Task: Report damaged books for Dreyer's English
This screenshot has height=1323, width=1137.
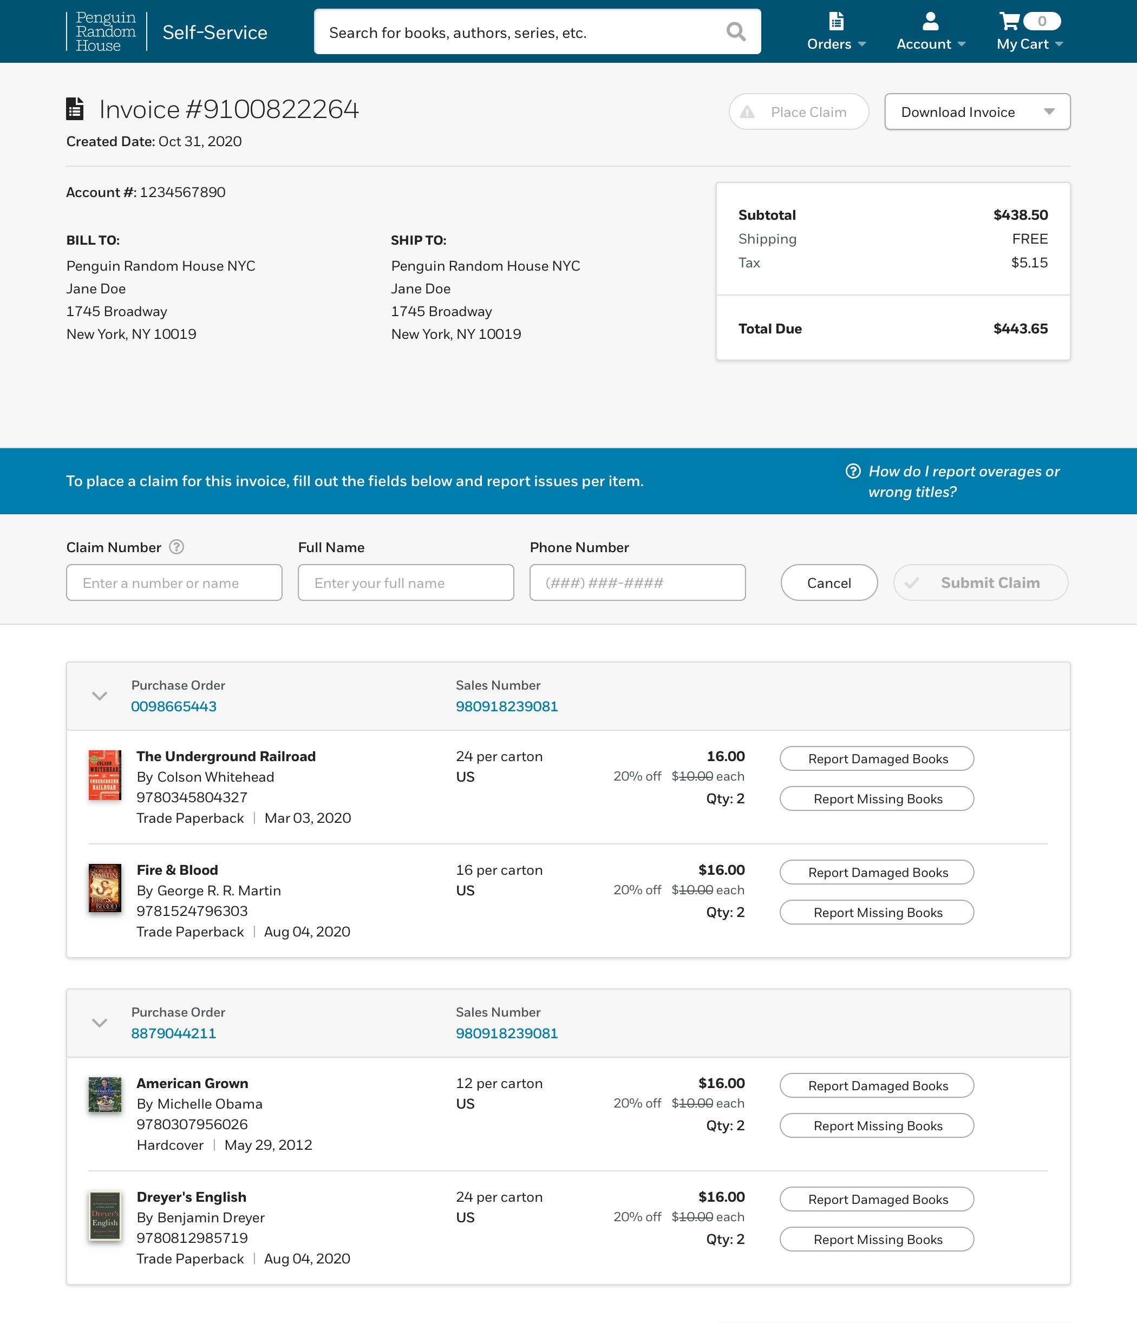Action: [877, 1199]
